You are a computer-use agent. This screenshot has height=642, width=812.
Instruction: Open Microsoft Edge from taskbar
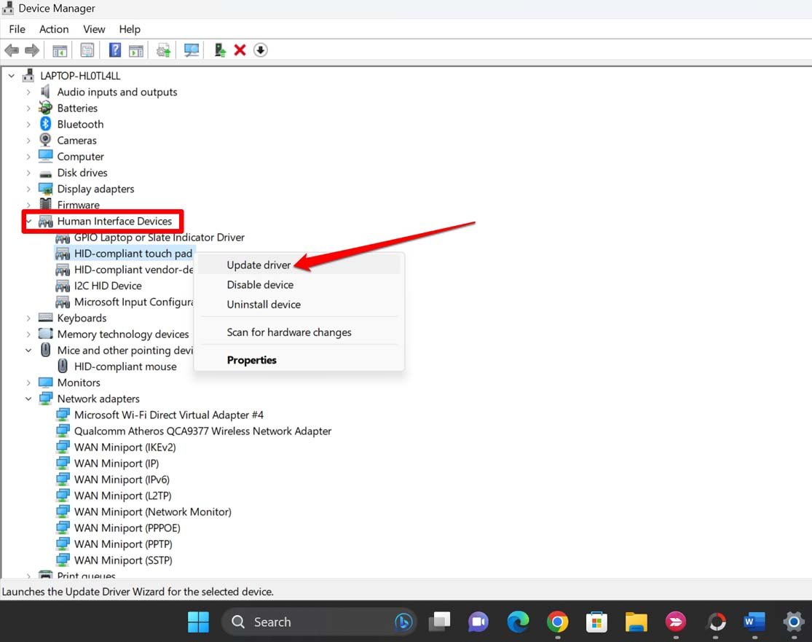point(518,622)
